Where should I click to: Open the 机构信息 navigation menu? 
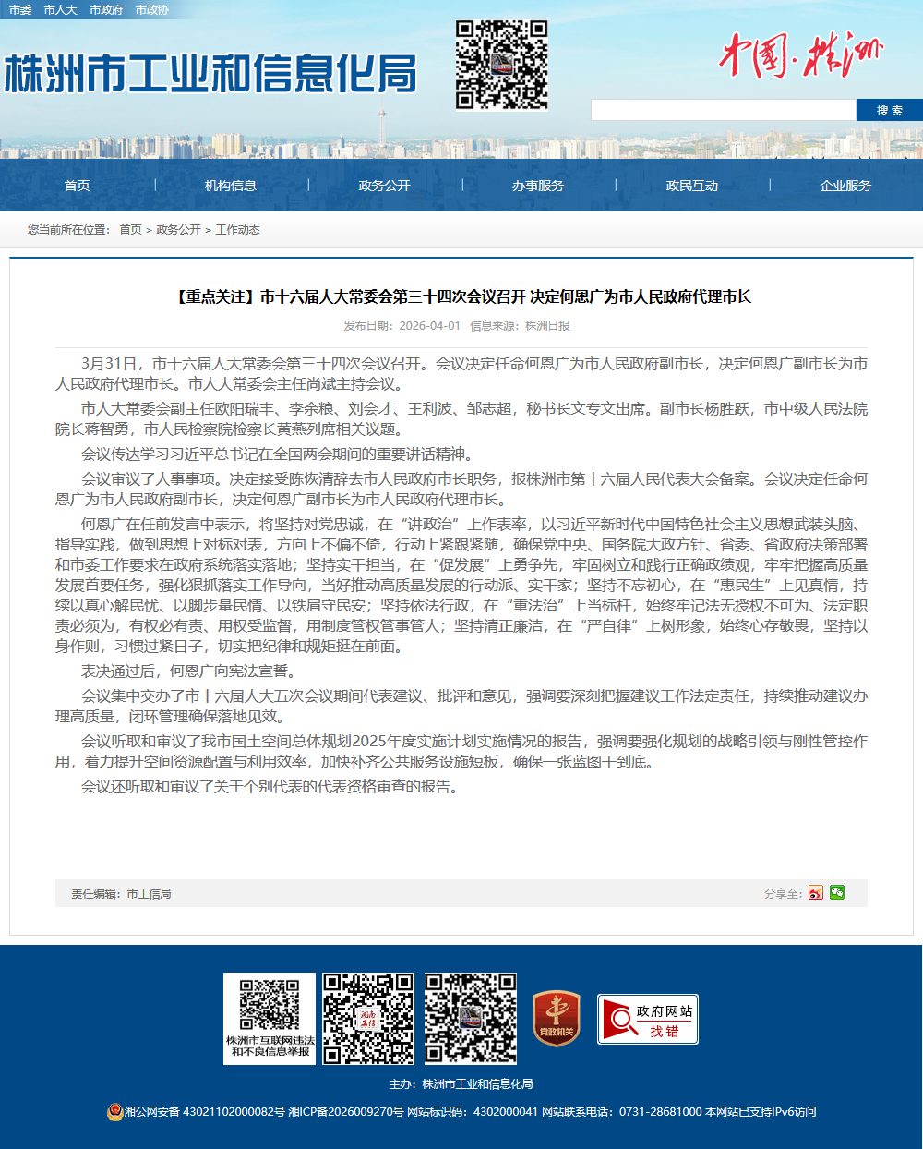point(231,186)
